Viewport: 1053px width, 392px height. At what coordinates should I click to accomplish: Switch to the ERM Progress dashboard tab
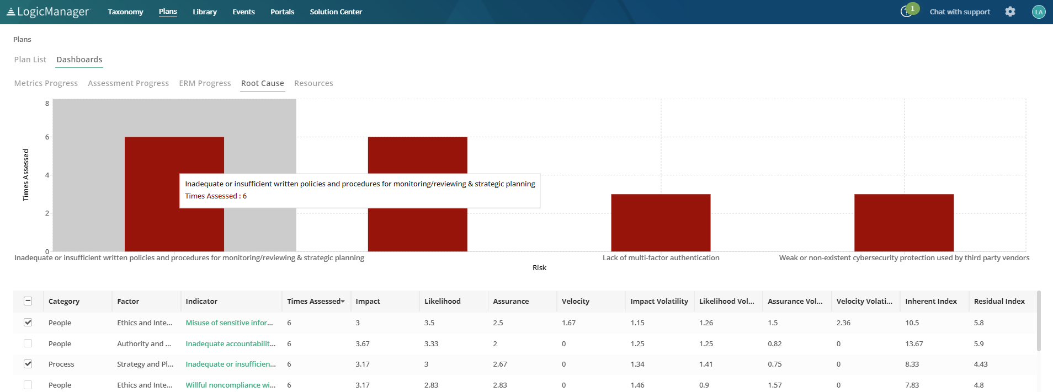click(205, 83)
